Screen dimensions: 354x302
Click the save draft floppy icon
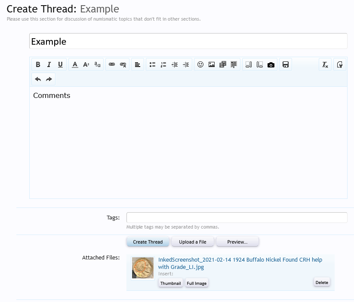click(285, 64)
